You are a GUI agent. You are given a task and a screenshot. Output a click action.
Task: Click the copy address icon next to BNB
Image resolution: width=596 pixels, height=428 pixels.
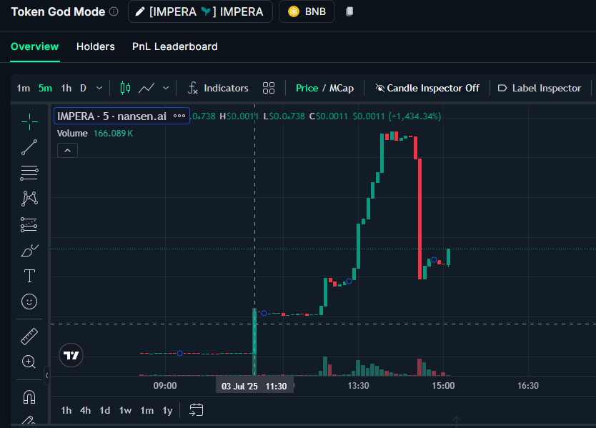tap(349, 11)
